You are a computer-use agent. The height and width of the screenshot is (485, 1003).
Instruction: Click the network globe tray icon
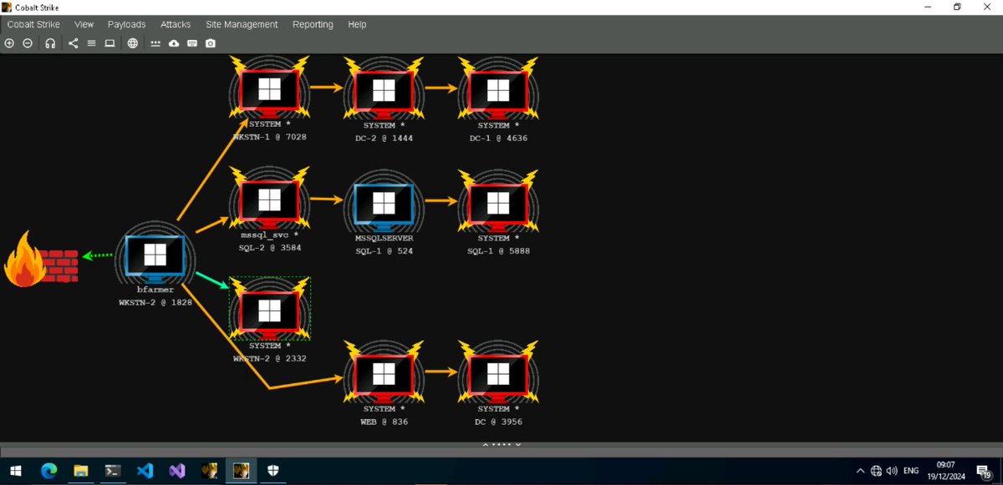[x=876, y=471]
